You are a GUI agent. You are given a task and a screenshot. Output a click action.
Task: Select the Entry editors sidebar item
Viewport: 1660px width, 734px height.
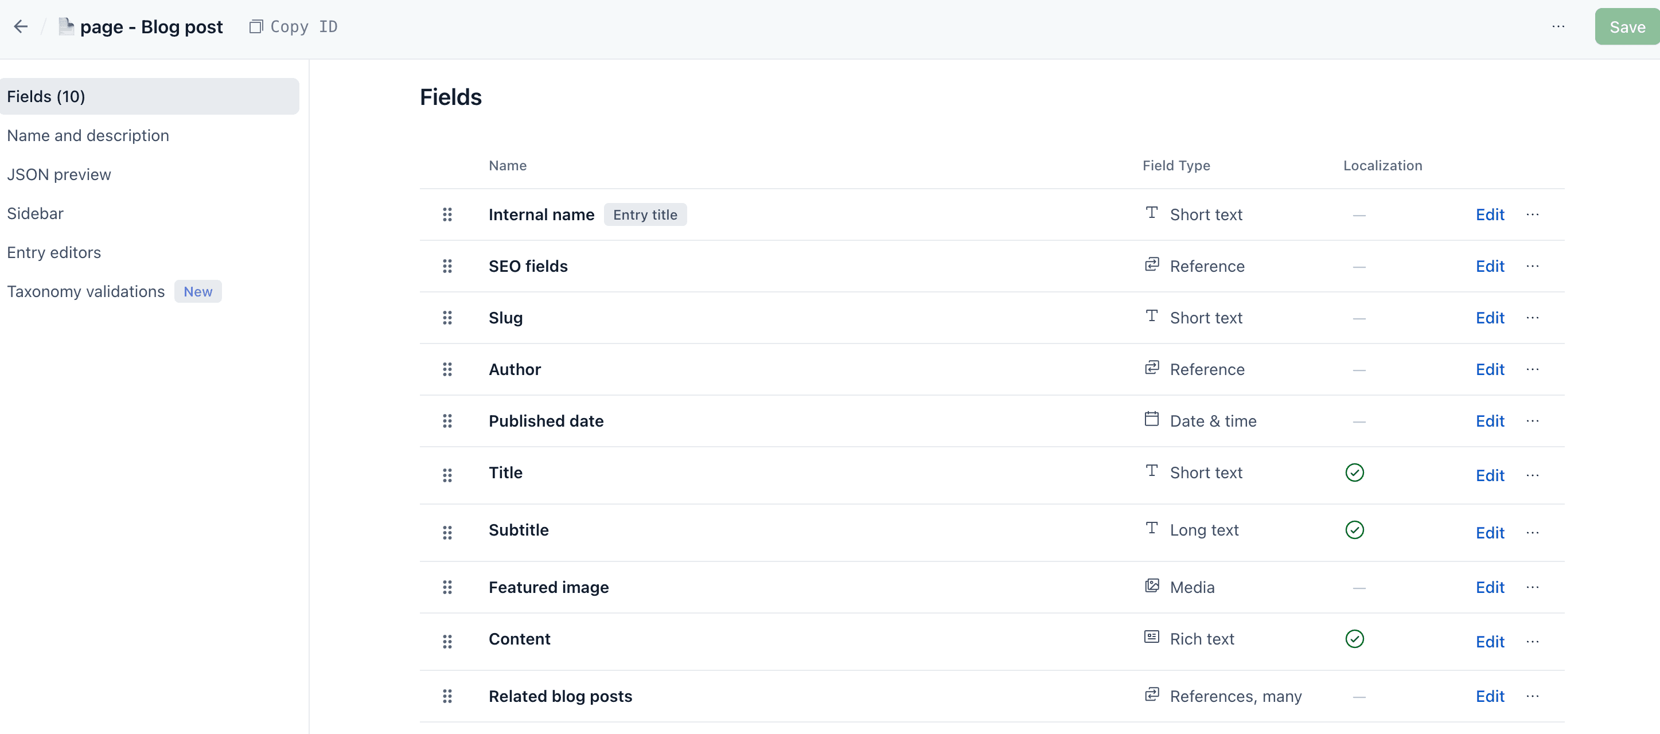pos(54,253)
